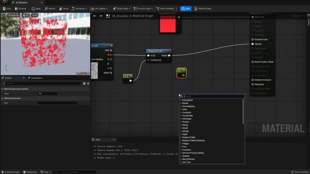Open the Details panel settings gear
310x174 pixels.
tap(88, 84)
